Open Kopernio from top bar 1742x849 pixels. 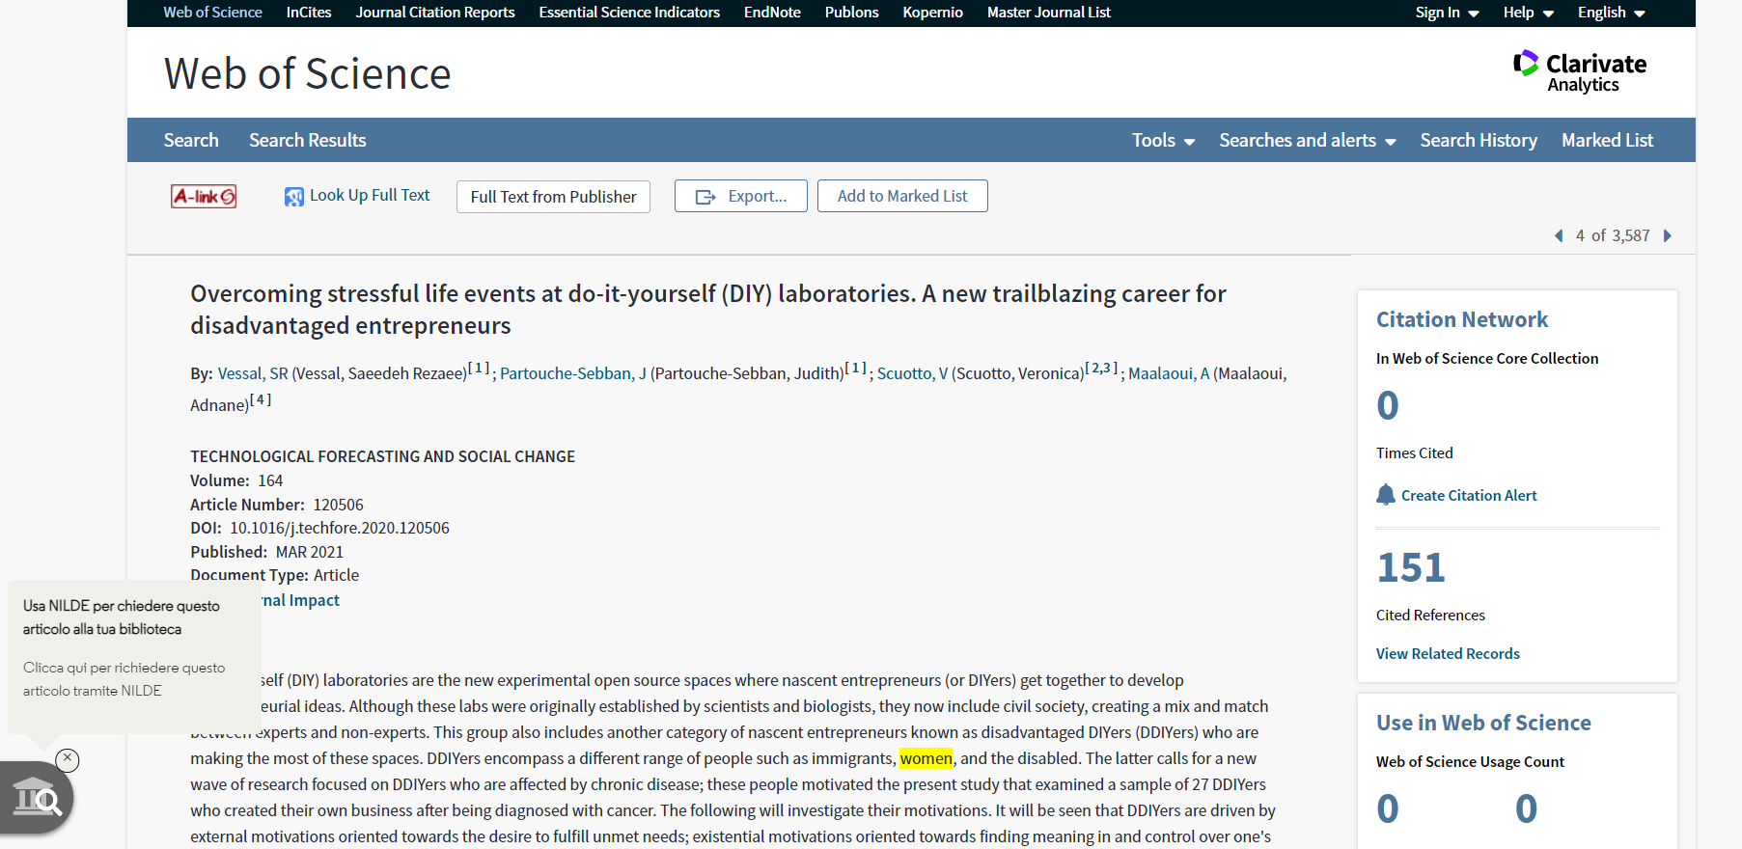932,13
